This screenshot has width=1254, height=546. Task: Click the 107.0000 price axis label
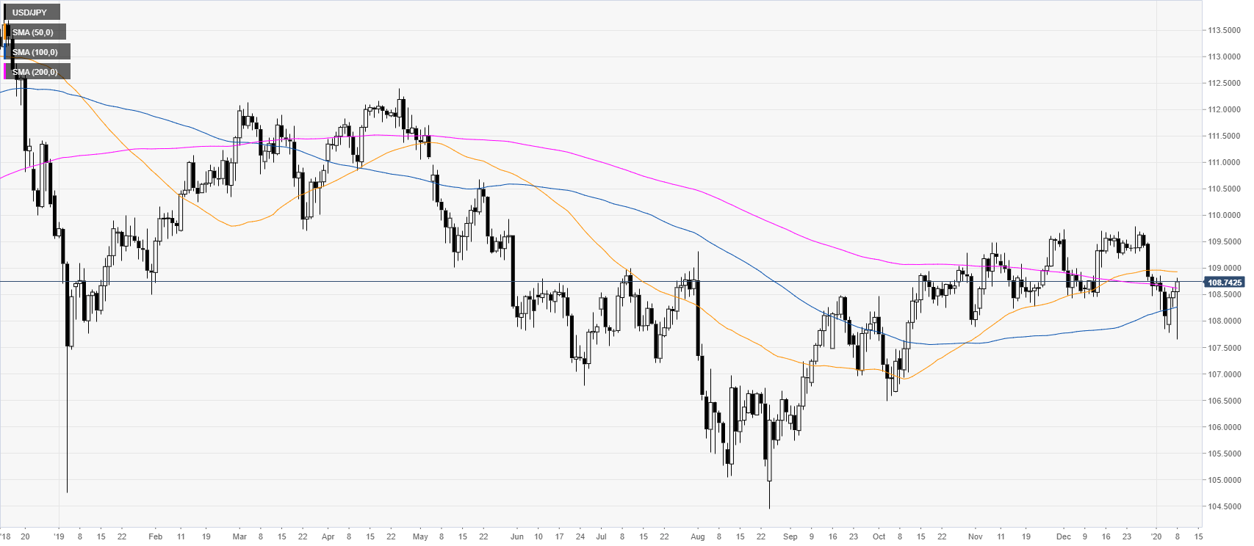coord(1224,374)
